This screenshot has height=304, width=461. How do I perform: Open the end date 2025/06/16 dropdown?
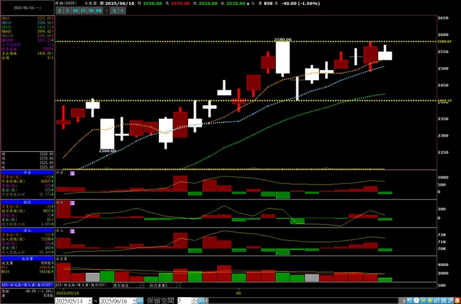tap(134, 301)
